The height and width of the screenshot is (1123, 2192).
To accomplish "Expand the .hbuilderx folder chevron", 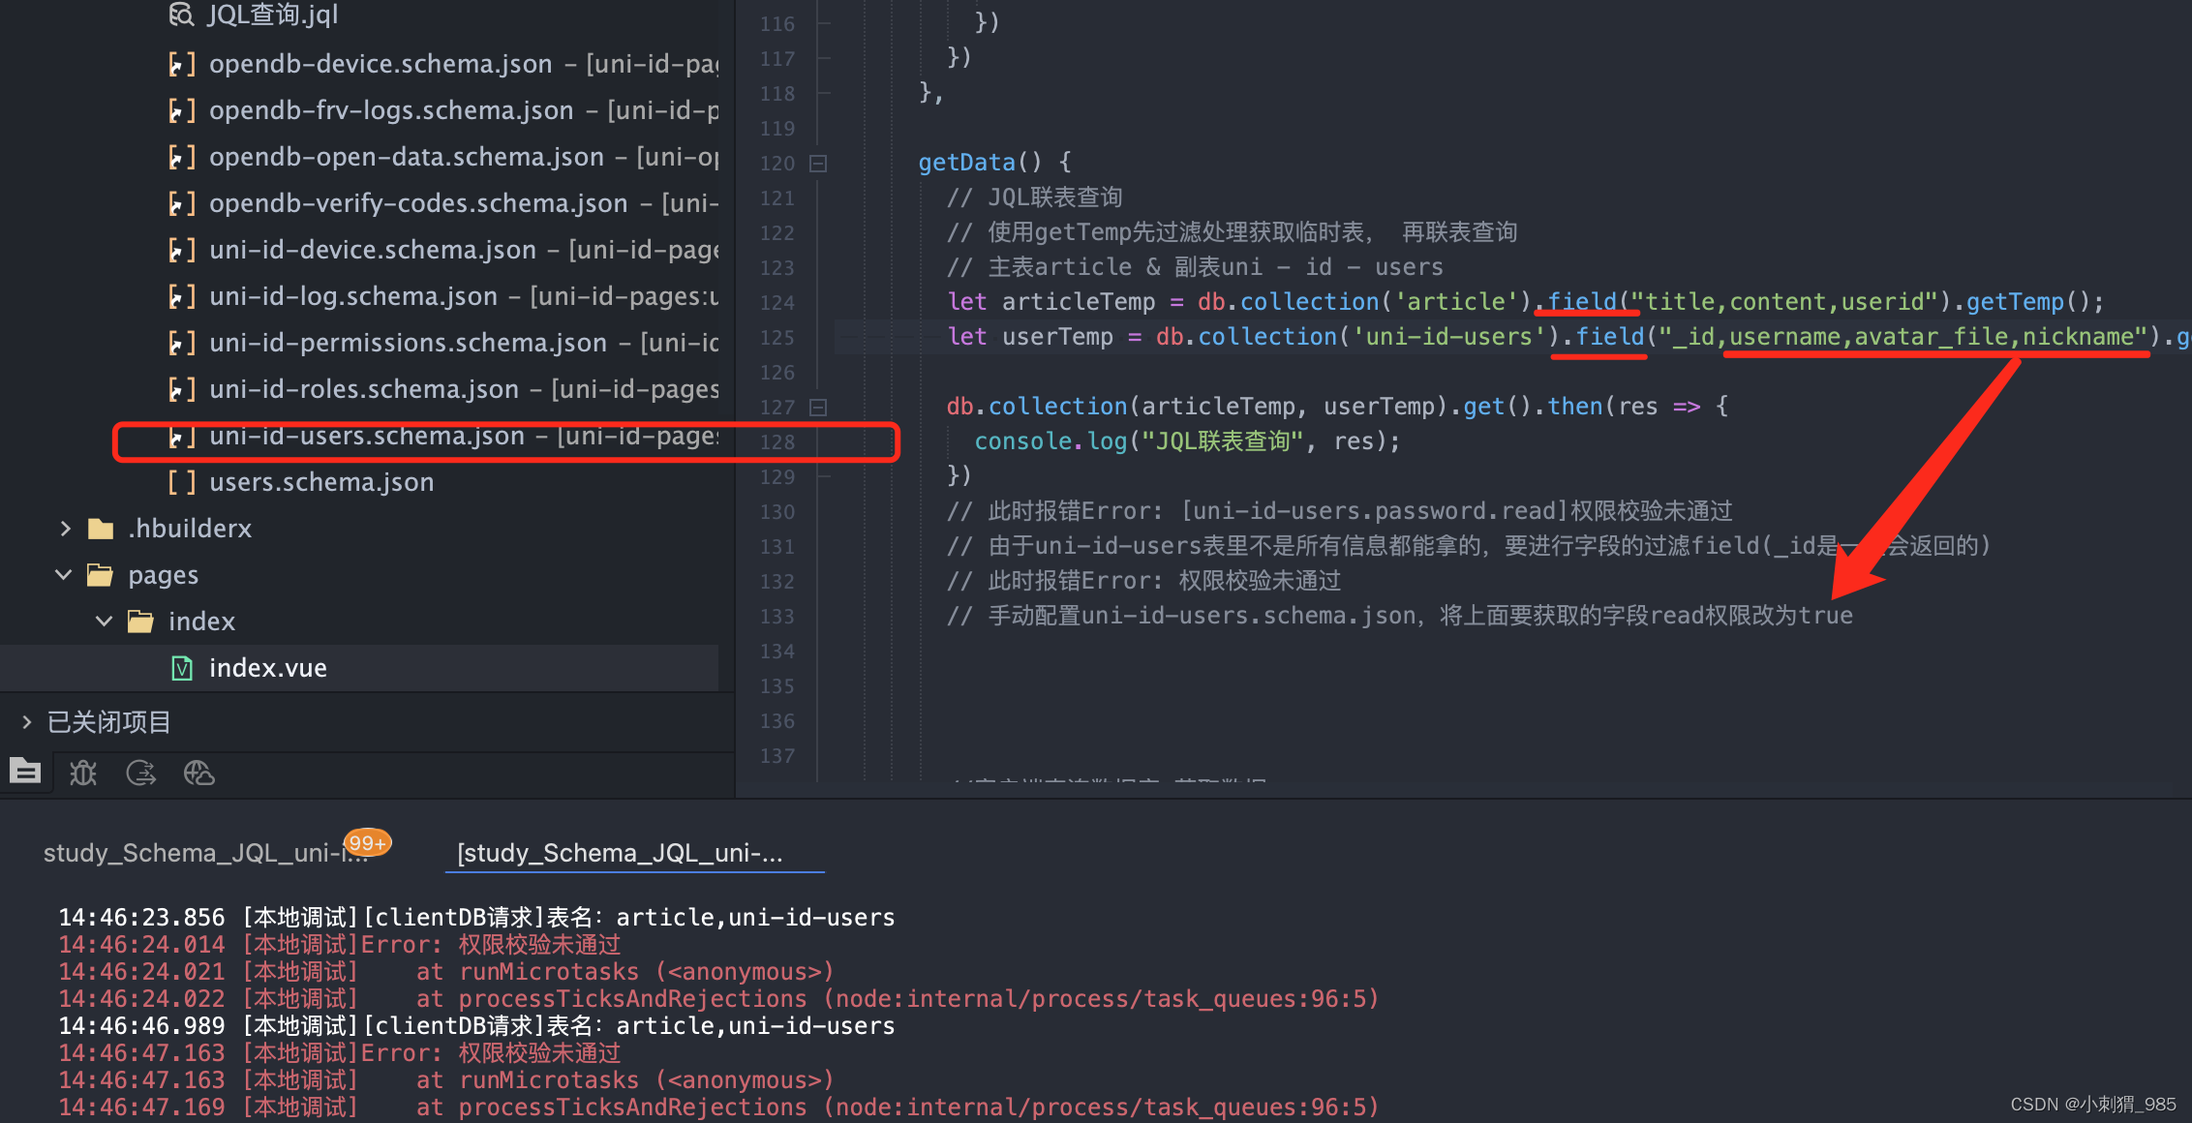I will point(65,529).
